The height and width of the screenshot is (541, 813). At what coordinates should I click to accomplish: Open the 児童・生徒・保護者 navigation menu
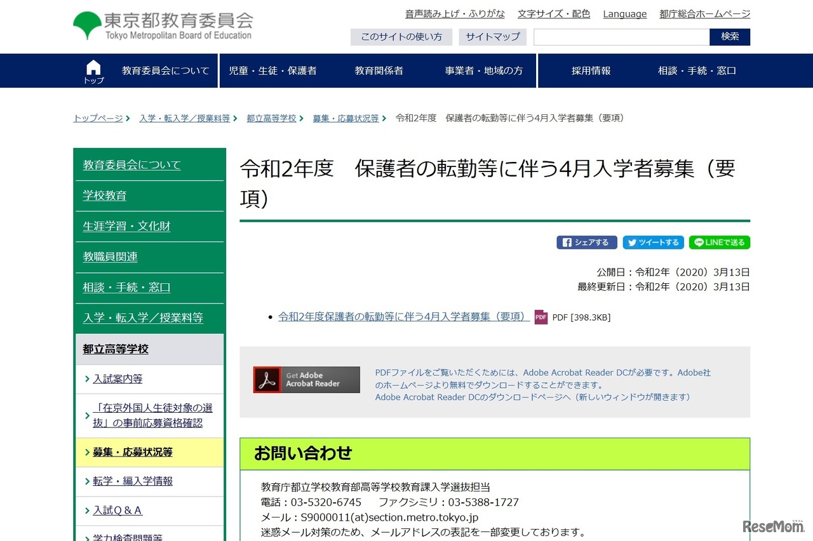pyautogui.click(x=273, y=70)
